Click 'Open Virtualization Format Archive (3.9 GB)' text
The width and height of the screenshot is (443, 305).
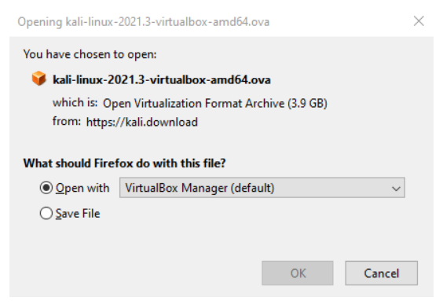pyautogui.click(x=215, y=104)
